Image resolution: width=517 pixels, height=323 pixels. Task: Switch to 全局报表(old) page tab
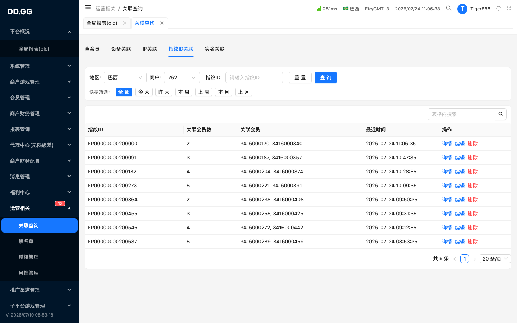coord(102,23)
